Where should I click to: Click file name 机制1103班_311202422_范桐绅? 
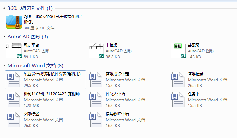pyautogui.click(x=51, y=94)
